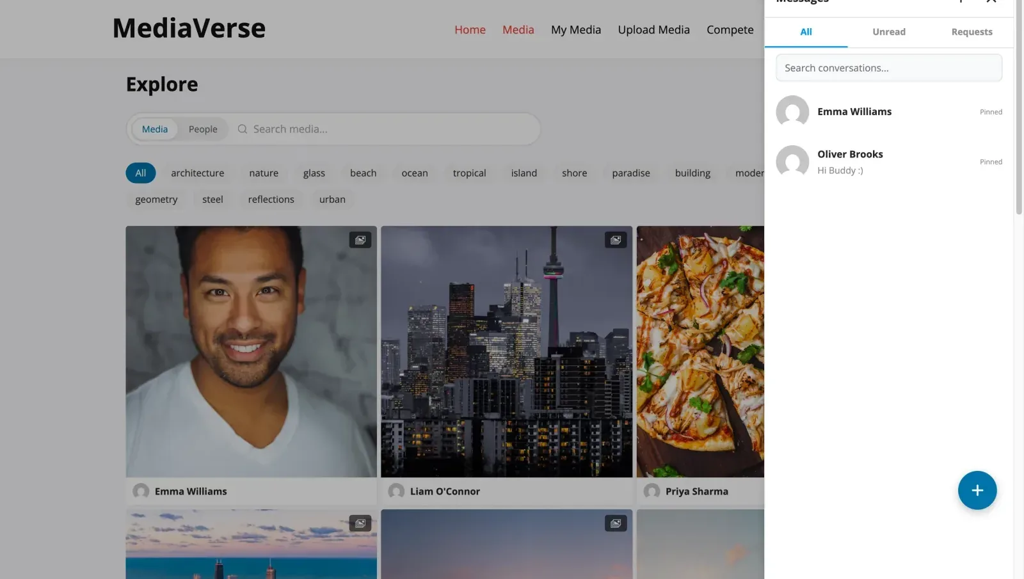Viewport: 1024px width, 579px height.
Task: Go to the Upload Media page
Action: [653, 30]
